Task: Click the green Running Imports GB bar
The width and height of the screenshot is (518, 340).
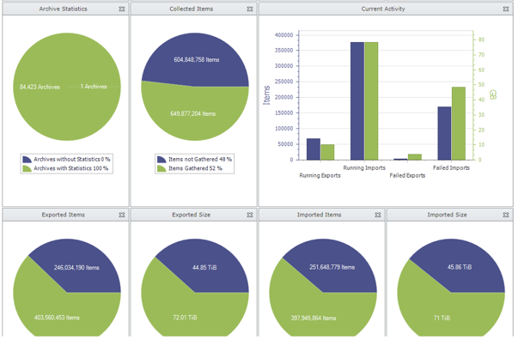Action: coord(371,101)
